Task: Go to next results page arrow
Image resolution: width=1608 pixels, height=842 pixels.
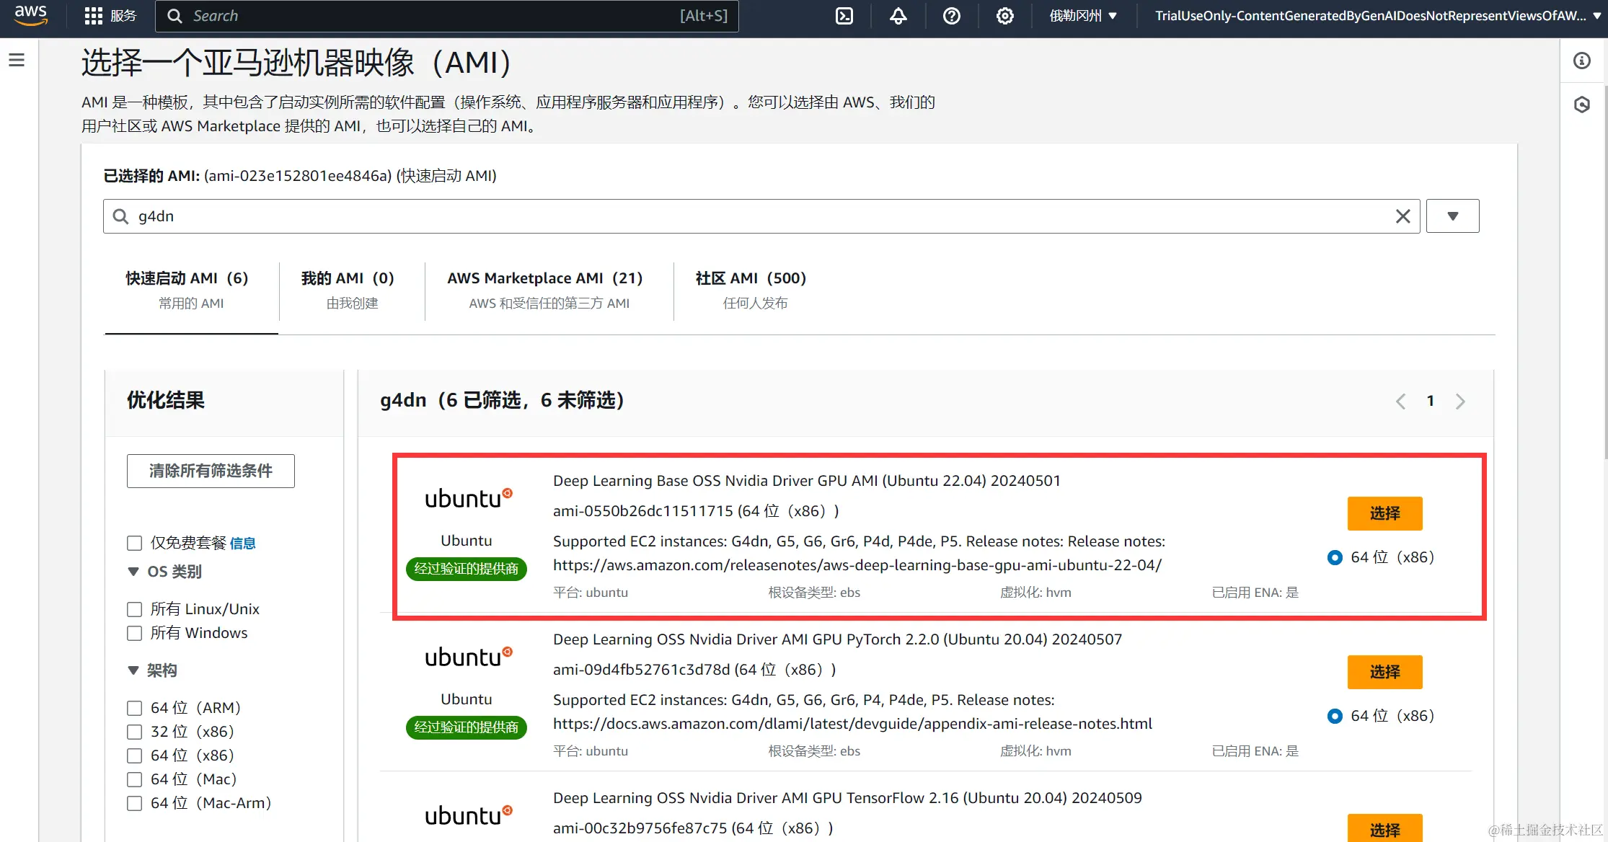Action: point(1460,402)
